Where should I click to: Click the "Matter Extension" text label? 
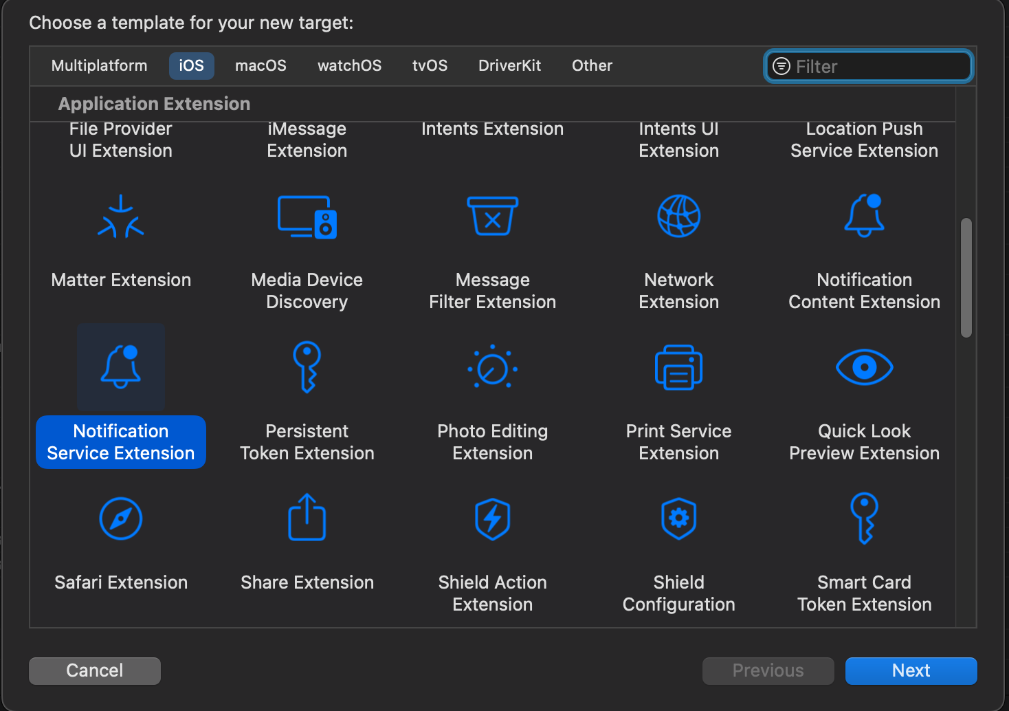coord(121,280)
